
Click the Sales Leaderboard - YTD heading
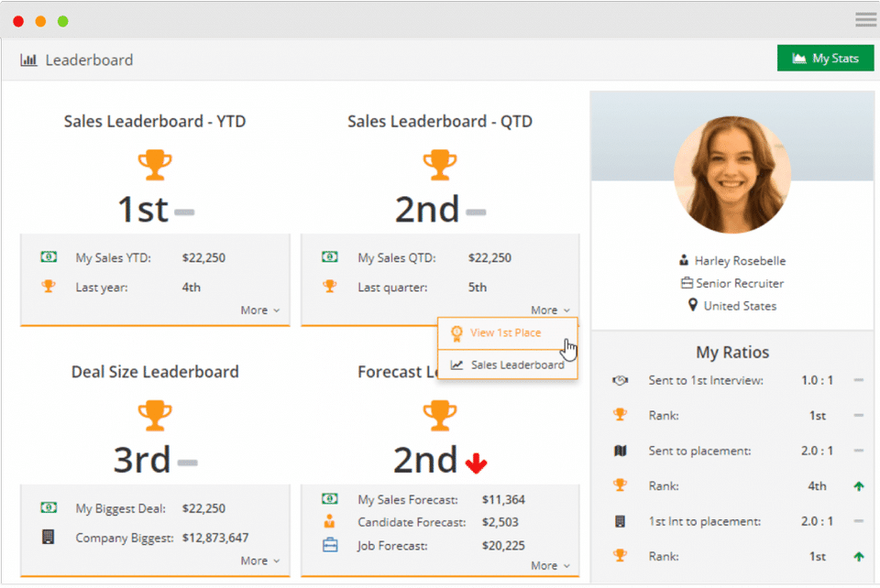pyautogui.click(x=155, y=121)
